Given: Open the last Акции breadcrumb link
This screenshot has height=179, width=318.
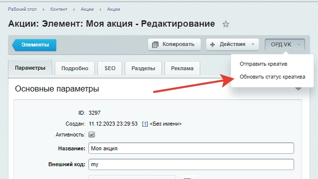Looking at the screenshot, I should (x=114, y=9).
